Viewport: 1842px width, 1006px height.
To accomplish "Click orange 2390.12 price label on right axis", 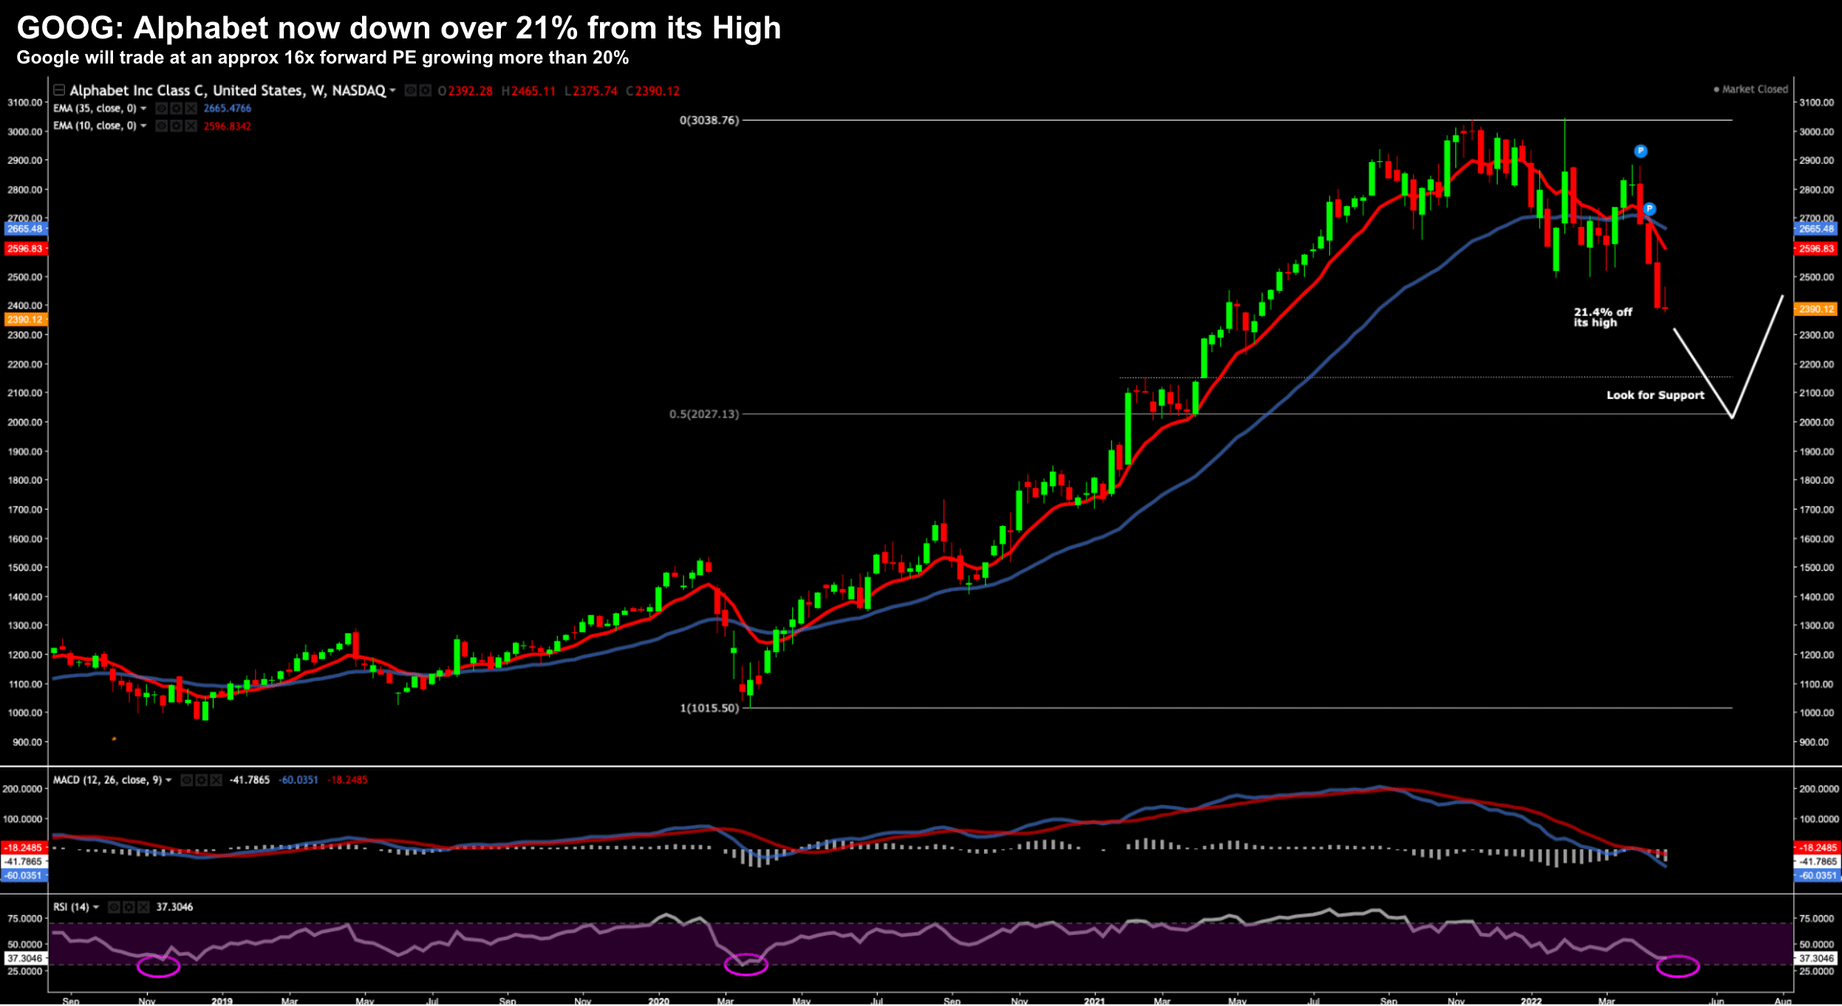I will coord(1816,309).
